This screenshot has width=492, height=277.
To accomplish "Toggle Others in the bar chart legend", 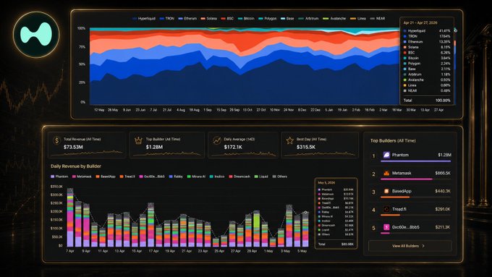I will (x=280, y=176).
